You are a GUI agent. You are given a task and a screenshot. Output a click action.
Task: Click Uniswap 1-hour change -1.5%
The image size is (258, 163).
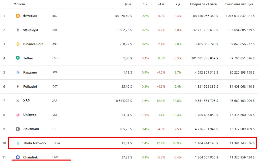[x=145, y=115]
